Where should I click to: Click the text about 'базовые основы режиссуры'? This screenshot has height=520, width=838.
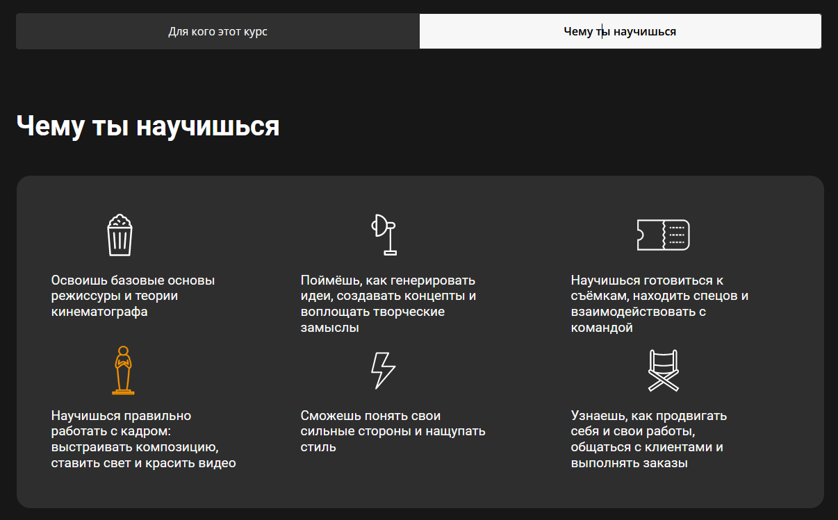coord(133,296)
